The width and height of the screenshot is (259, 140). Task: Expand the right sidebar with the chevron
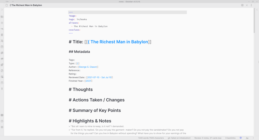[257, 10]
